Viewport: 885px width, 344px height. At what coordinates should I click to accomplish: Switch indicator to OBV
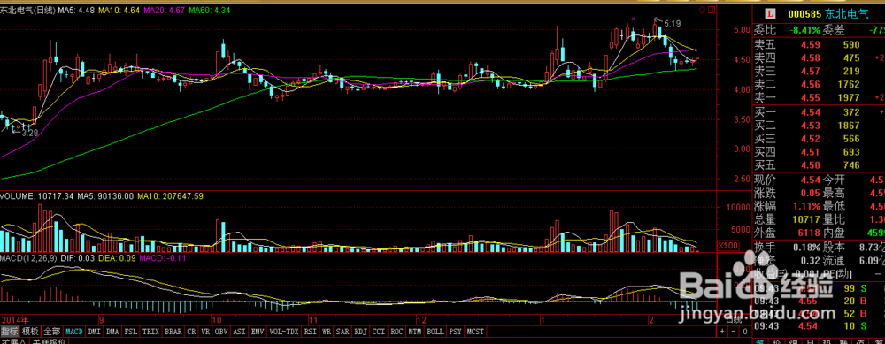(222, 332)
